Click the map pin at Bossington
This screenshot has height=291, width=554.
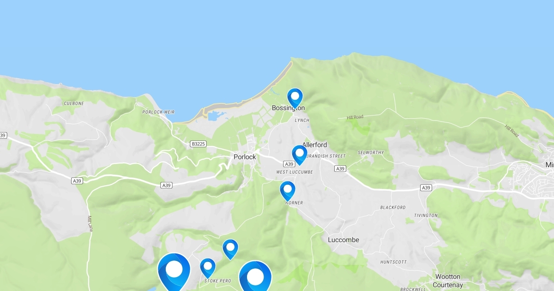(x=295, y=98)
